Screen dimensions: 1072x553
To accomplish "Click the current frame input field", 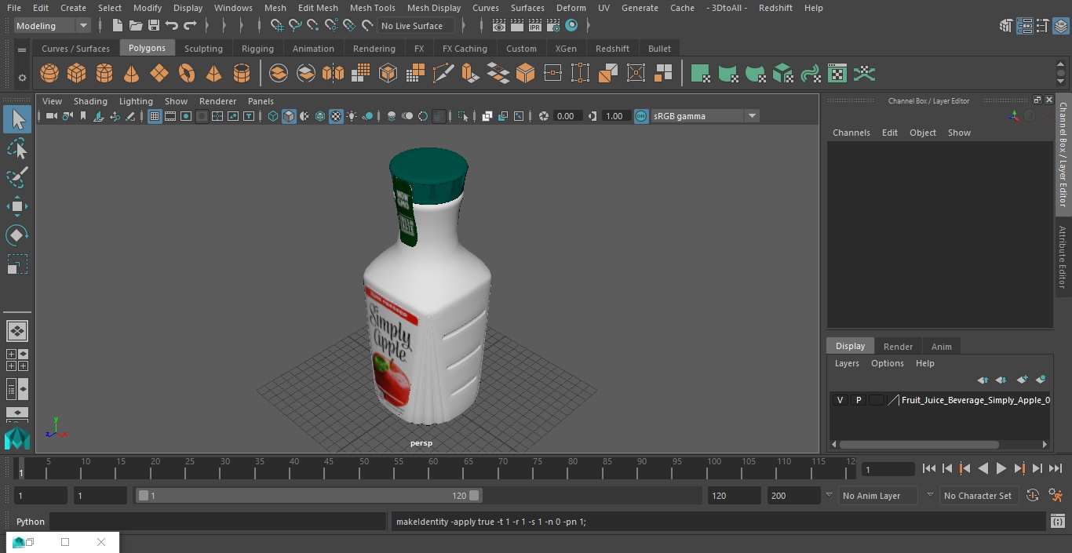I will tap(888, 469).
